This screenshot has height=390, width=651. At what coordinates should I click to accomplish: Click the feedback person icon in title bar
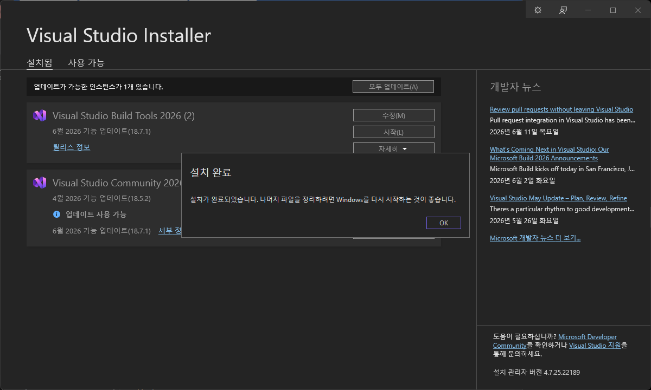point(563,10)
